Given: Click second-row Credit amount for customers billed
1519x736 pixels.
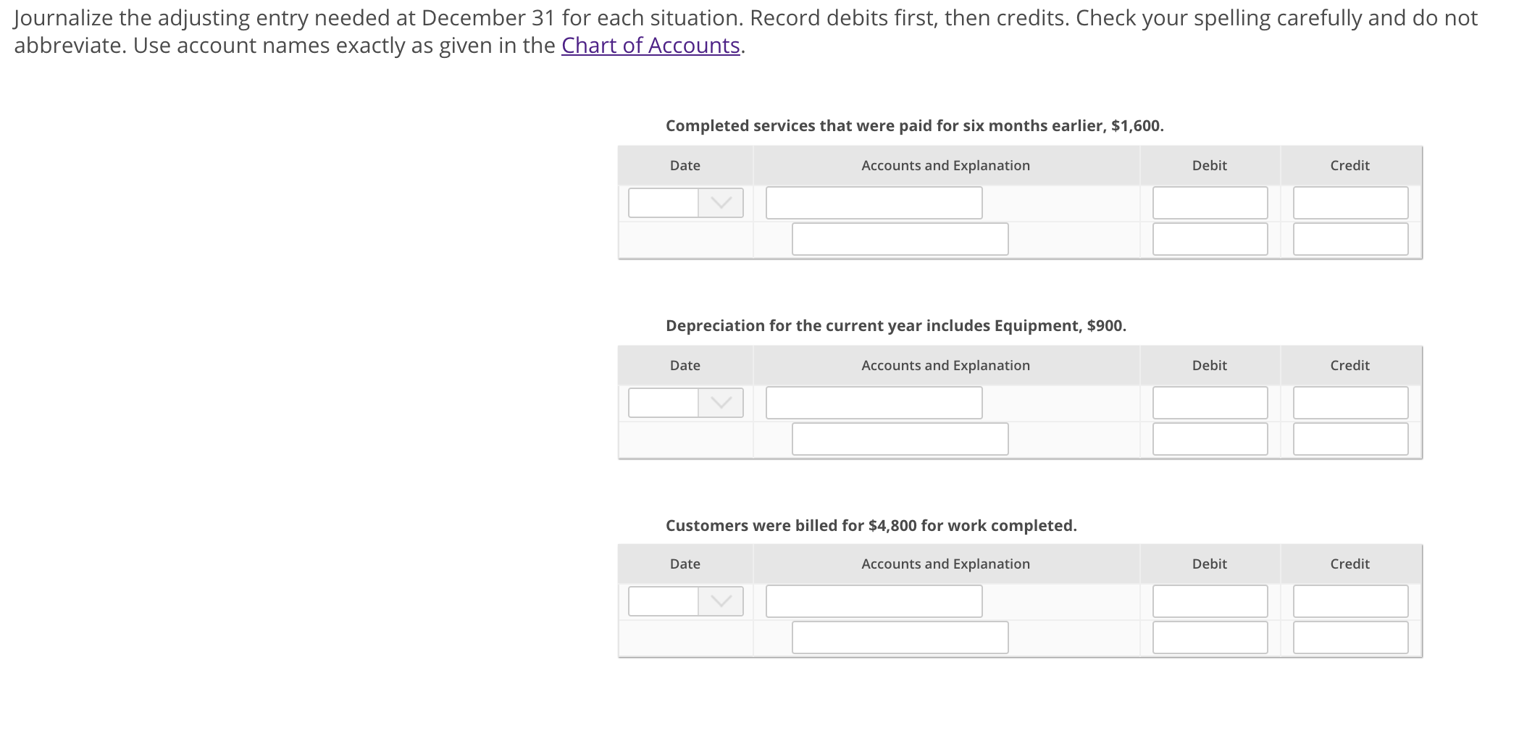Looking at the screenshot, I should pyautogui.click(x=1350, y=637).
